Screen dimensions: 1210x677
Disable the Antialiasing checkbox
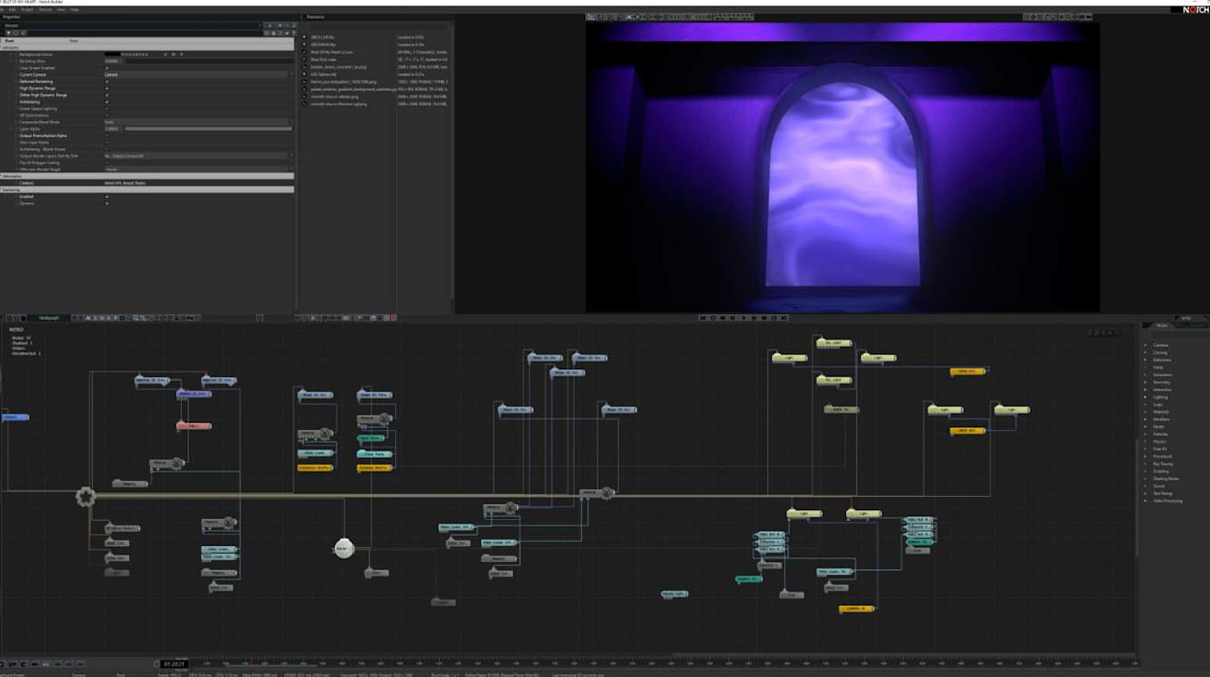(107, 102)
